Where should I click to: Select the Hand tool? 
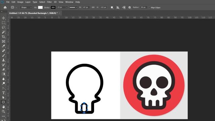coord(3,107)
